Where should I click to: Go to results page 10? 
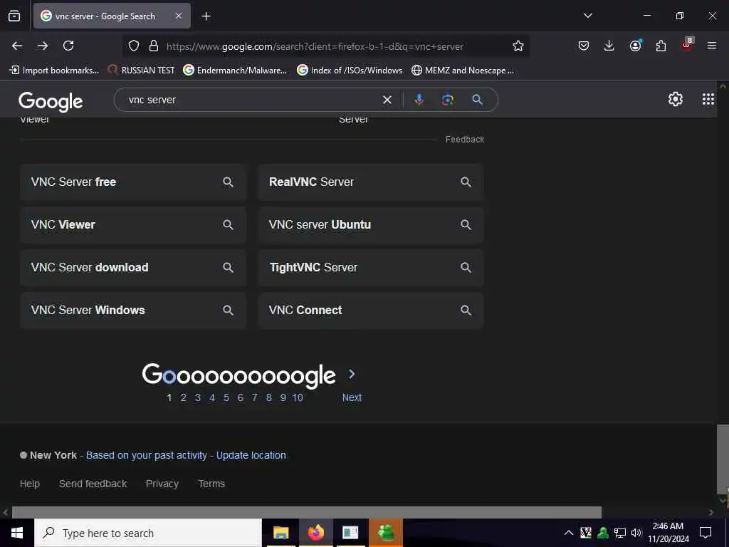pos(298,397)
